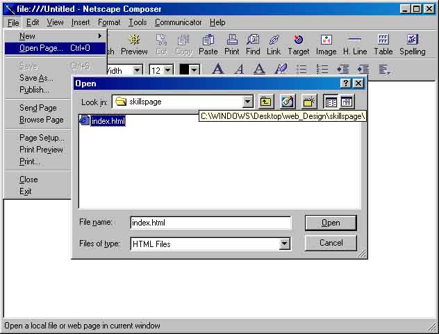The height and width of the screenshot is (334, 439).
Task: Create a new folder in dialog
Action: (309, 102)
